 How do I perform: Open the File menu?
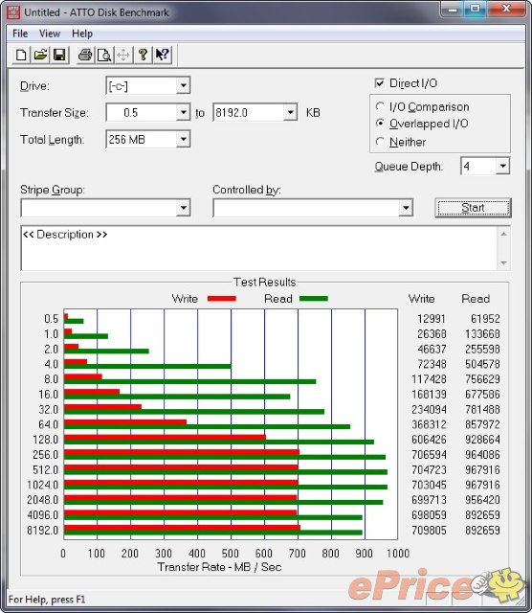click(20, 34)
